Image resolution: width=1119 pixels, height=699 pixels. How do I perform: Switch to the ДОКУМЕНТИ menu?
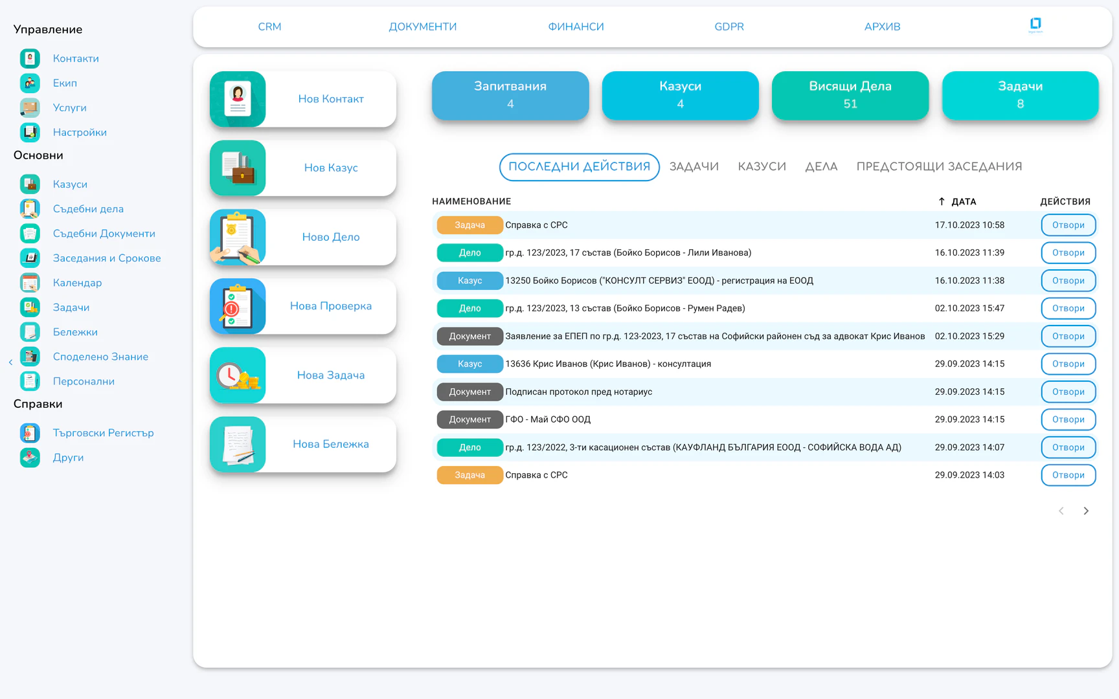[422, 27]
